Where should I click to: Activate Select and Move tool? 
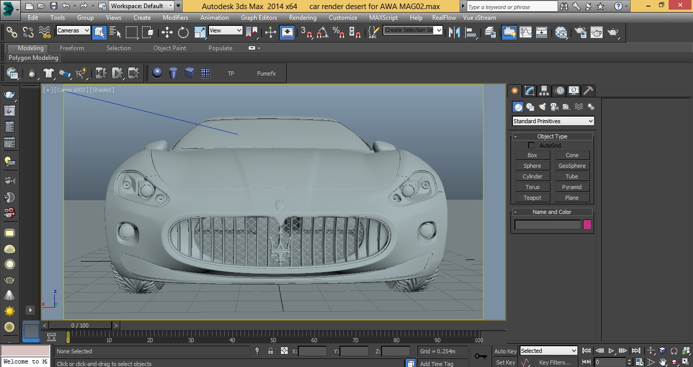pos(167,32)
